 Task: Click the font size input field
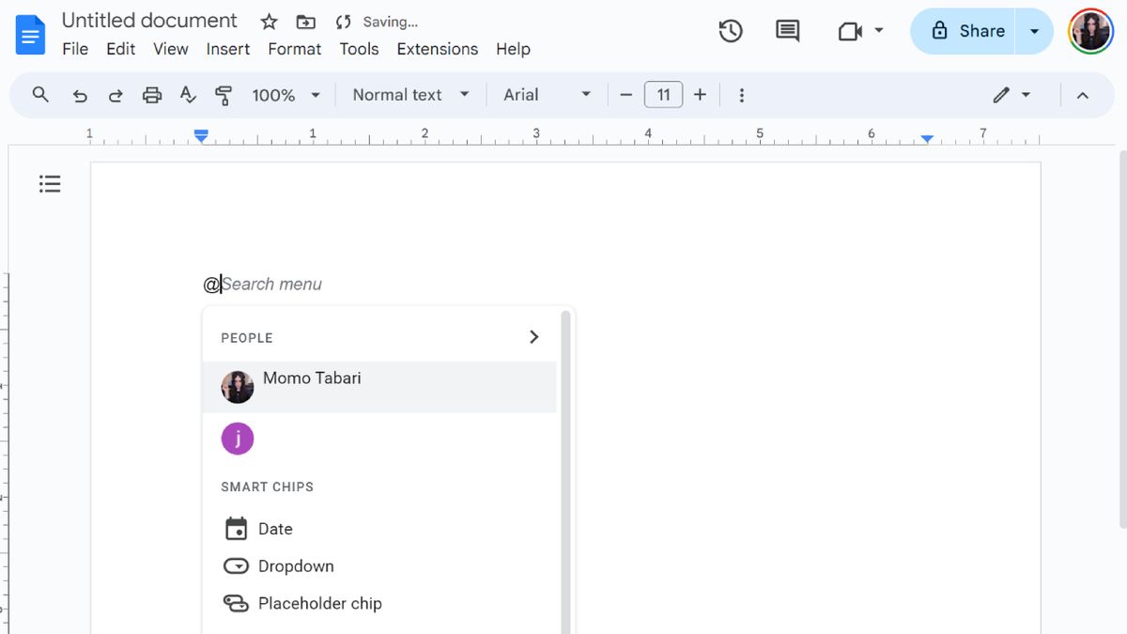(663, 94)
